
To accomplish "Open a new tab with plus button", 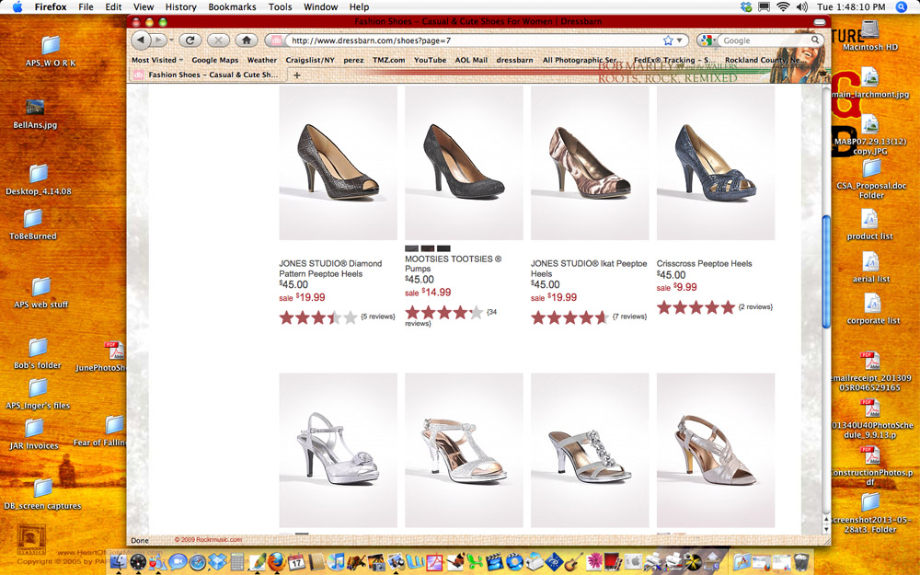I will 297,75.
